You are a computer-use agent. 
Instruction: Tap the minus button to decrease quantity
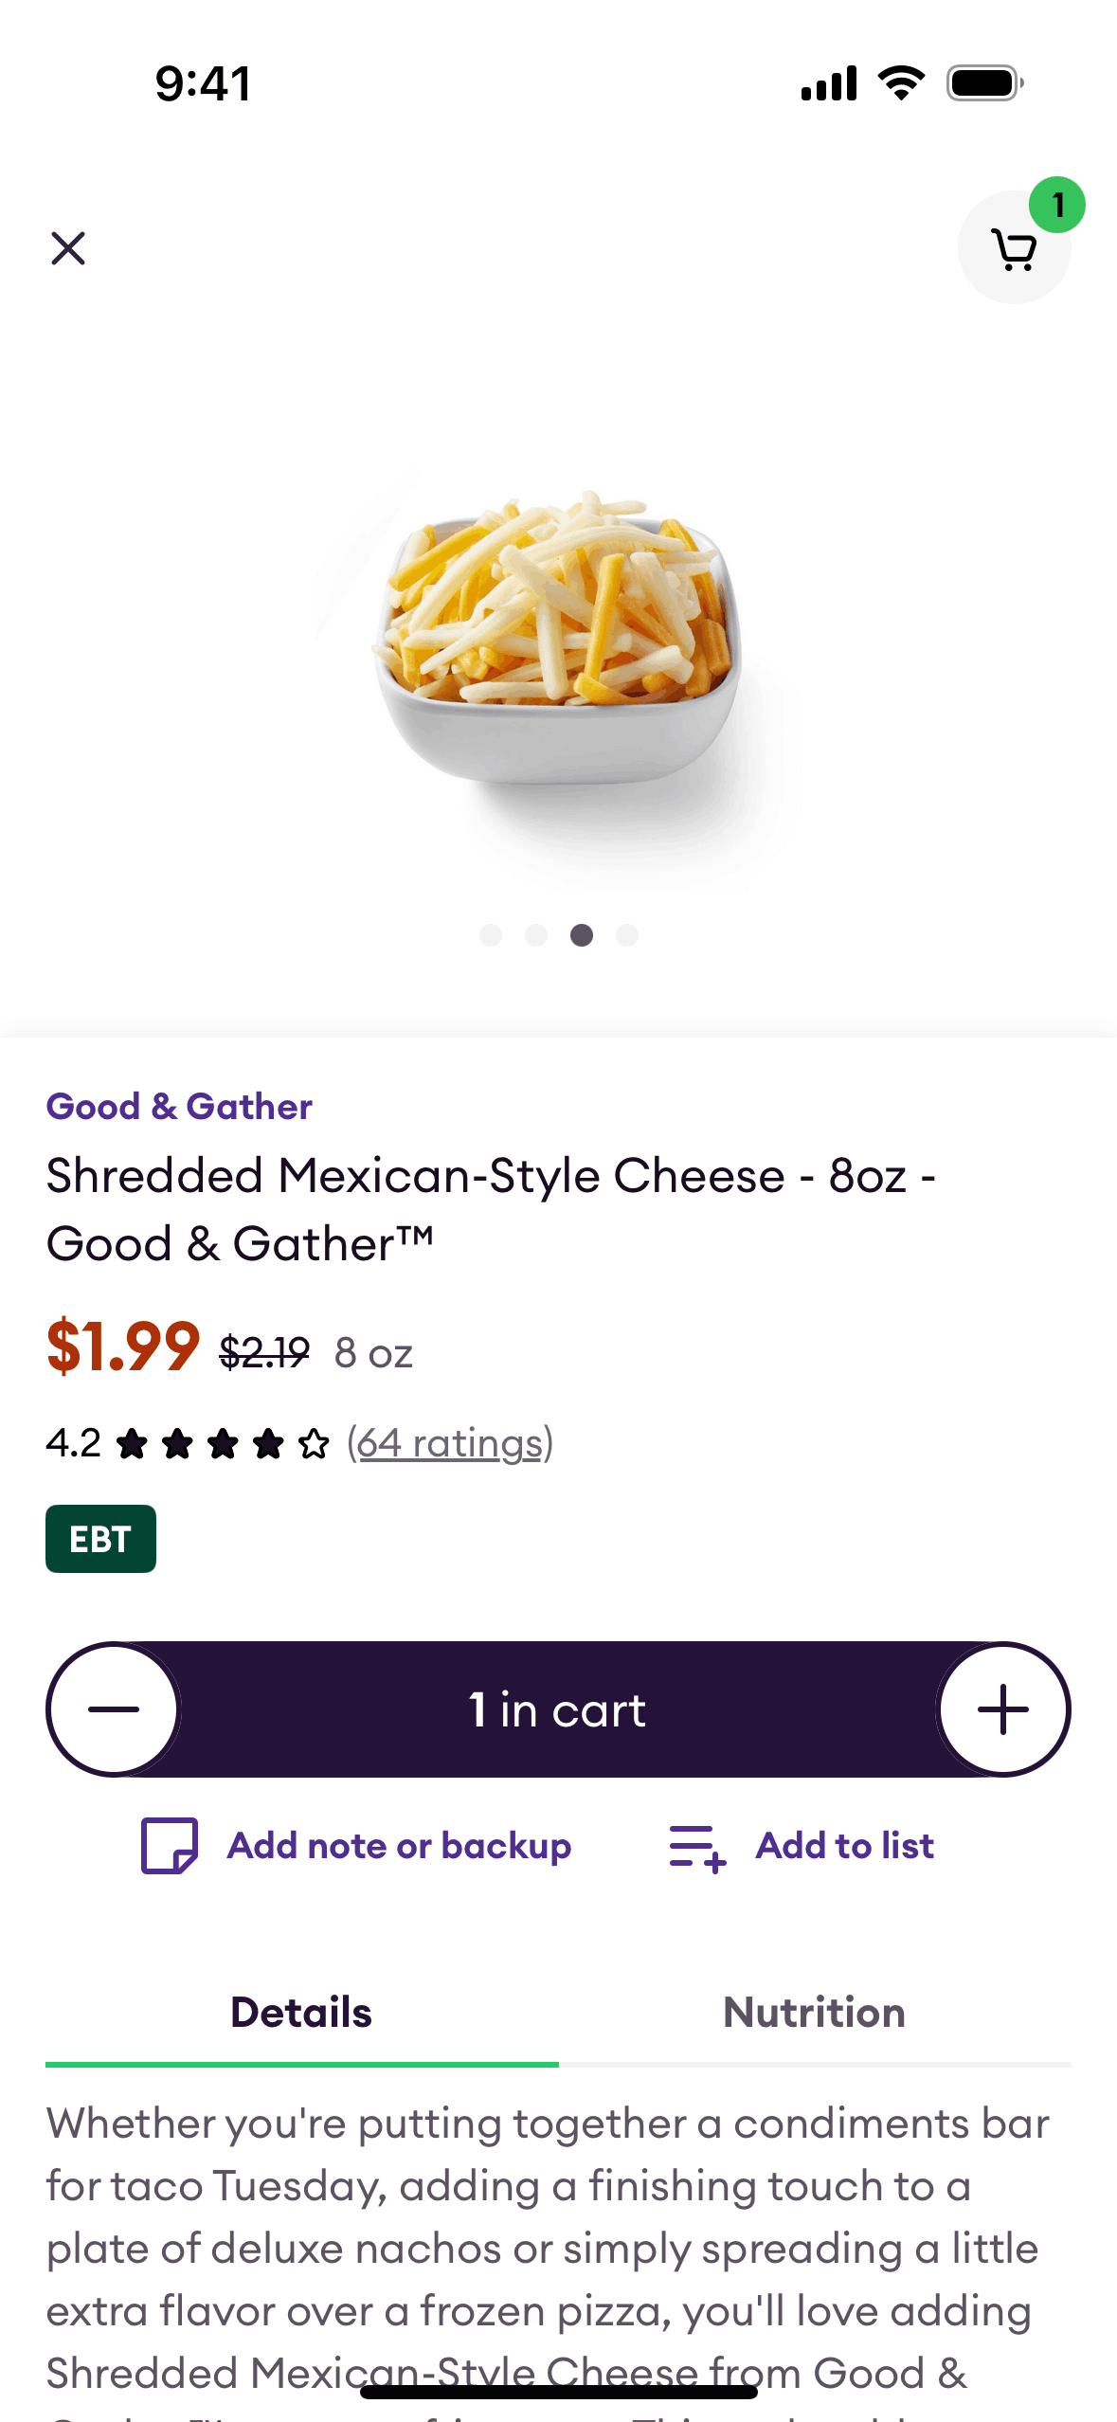click(114, 1709)
